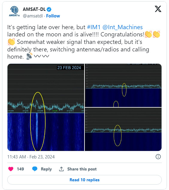Open the @Int_Machines mention link
Image resolution: width=169 pixels, height=190 pixels.
point(123,27)
